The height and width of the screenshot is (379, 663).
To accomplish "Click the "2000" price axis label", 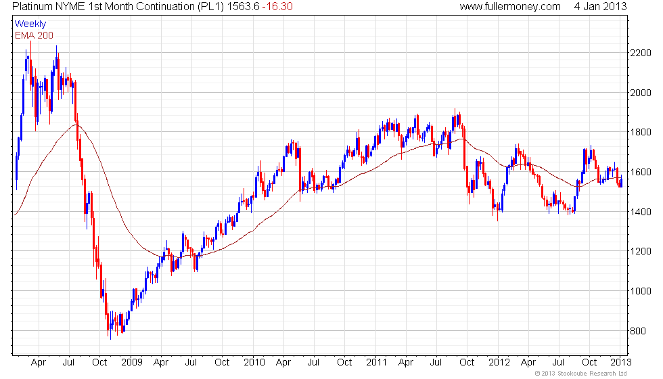I will (640, 93).
